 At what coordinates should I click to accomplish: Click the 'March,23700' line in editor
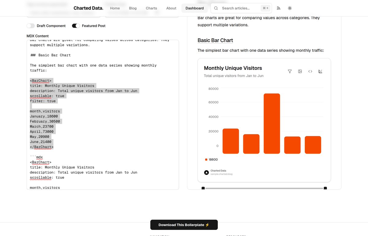click(42, 126)
